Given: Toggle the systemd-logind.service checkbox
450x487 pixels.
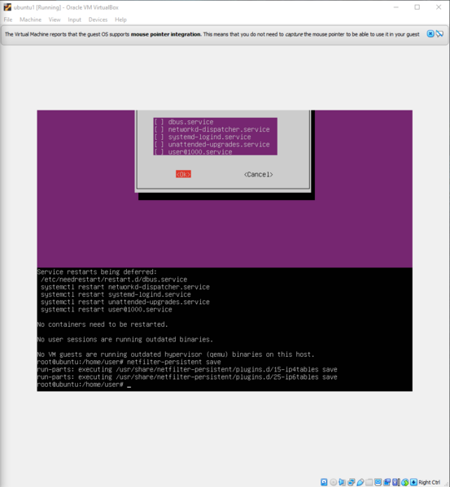Looking at the screenshot, I should click(x=159, y=137).
